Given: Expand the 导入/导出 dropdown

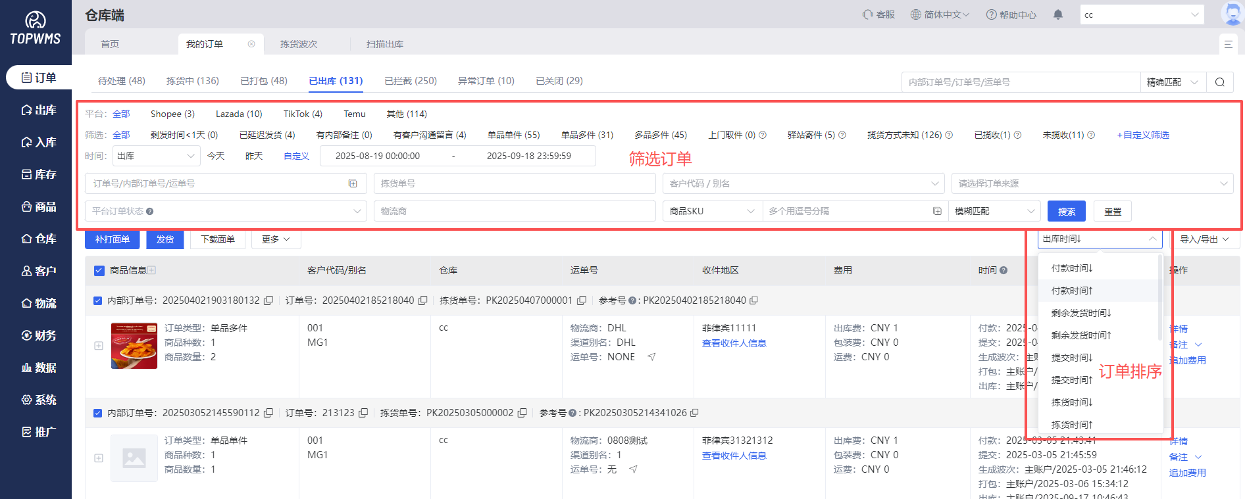Looking at the screenshot, I should pyautogui.click(x=1204, y=239).
